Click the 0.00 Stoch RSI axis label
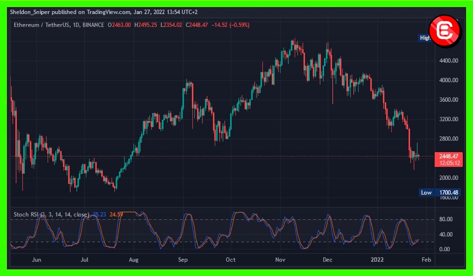This screenshot has width=473, height=276. pyautogui.click(x=444, y=249)
